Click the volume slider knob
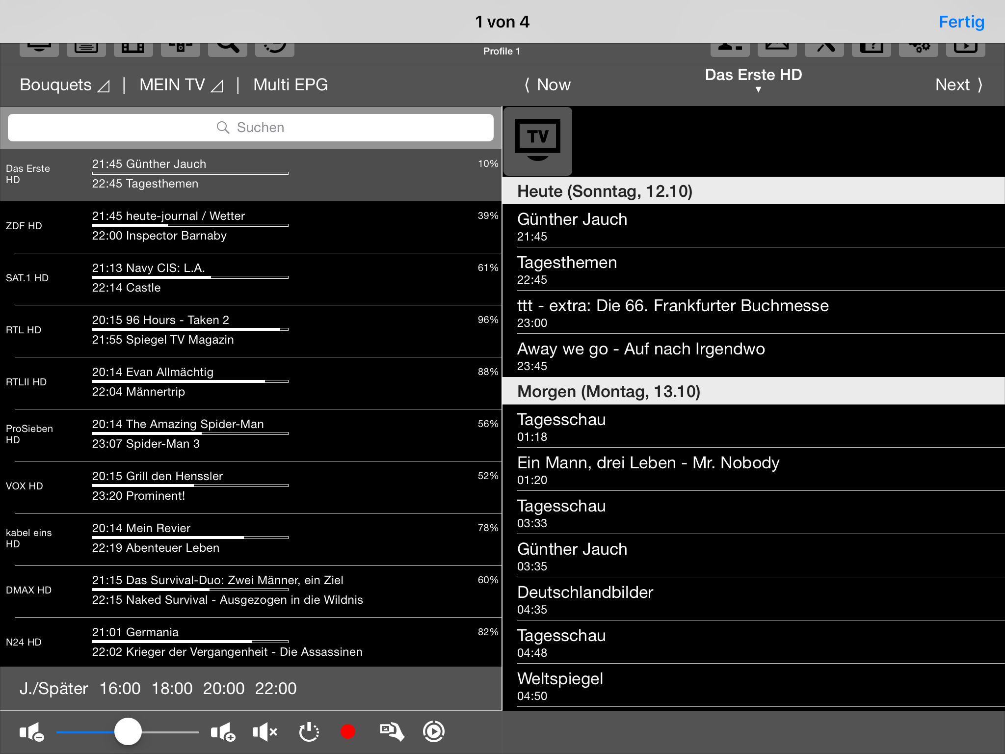 [x=128, y=732]
